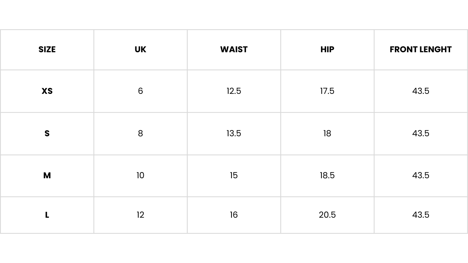The width and height of the screenshot is (468, 263).
Task: Click UK size 6 cell
Action: (140, 91)
